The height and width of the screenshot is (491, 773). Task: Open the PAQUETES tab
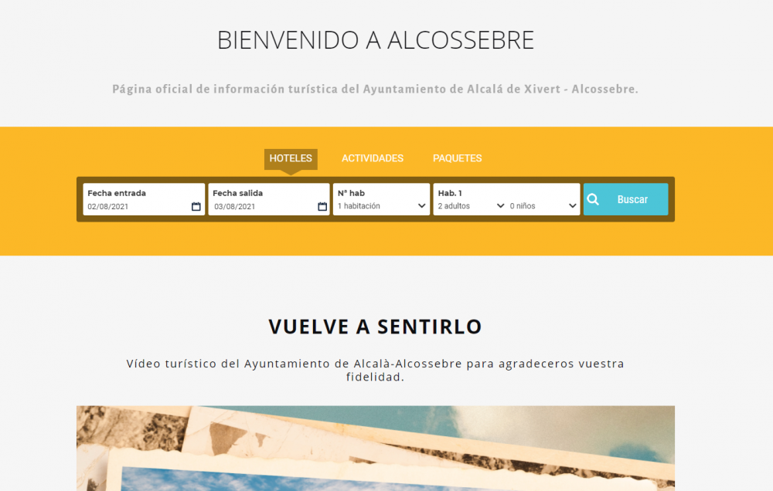click(457, 158)
